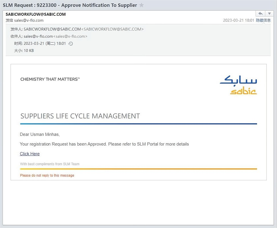Click the reply arrow button
277x228 pixels.
[260, 14]
